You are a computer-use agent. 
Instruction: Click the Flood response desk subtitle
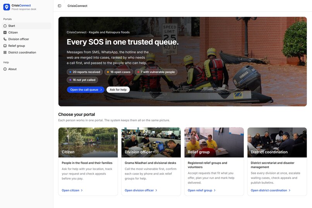[x=24, y=9]
